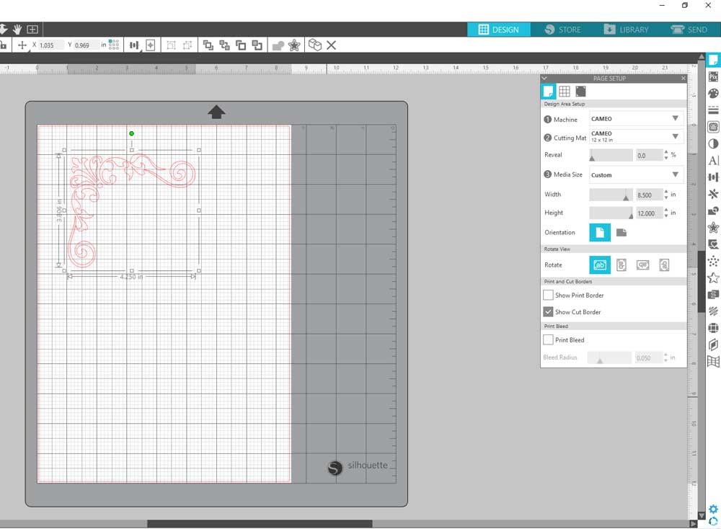Open the Replicate panel

(713, 194)
